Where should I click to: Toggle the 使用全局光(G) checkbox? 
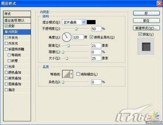coord(91,37)
